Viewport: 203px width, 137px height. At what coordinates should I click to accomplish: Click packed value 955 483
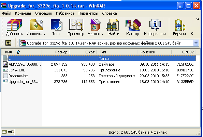click(x=88, y=64)
